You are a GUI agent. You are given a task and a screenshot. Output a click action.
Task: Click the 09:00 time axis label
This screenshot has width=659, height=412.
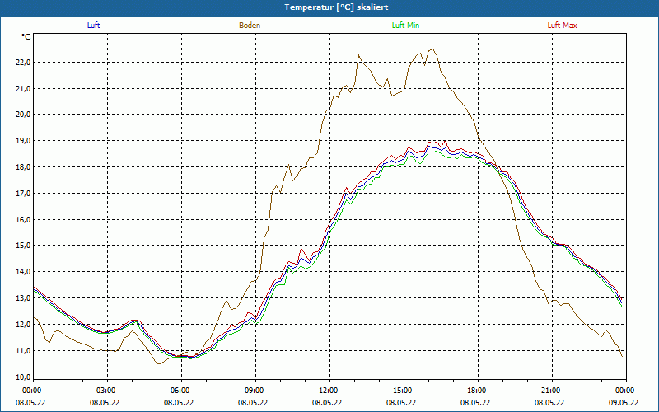point(255,391)
